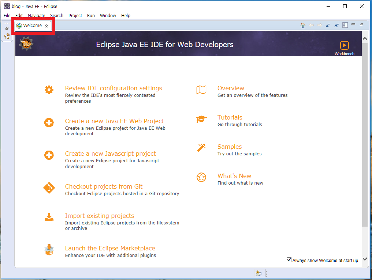The height and width of the screenshot is (280, 372).
Task: Open the Edit menu
Action: pos(19,16)
